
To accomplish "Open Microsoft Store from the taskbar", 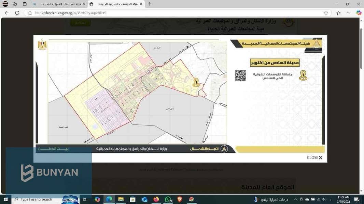I will 132,199.
